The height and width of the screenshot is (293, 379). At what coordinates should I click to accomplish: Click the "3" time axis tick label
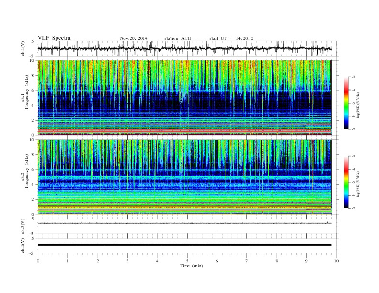[x=127, y=261]
